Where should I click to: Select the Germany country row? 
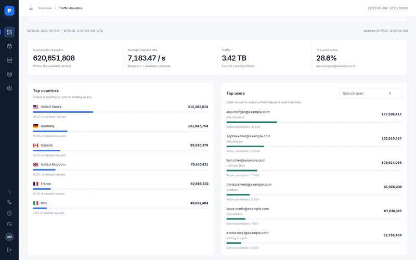point(121,131)
